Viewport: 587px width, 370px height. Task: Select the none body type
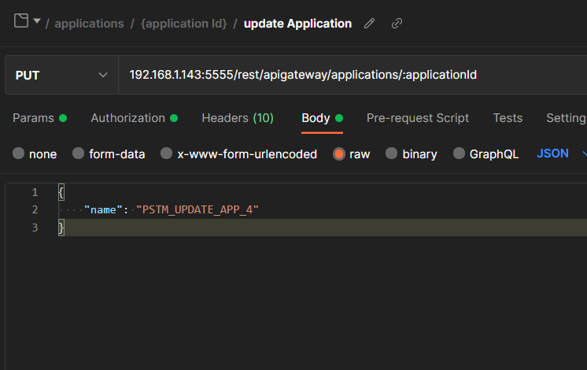coord(19,154)
